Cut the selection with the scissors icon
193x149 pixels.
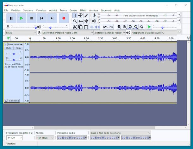click(x=75, y=27)
